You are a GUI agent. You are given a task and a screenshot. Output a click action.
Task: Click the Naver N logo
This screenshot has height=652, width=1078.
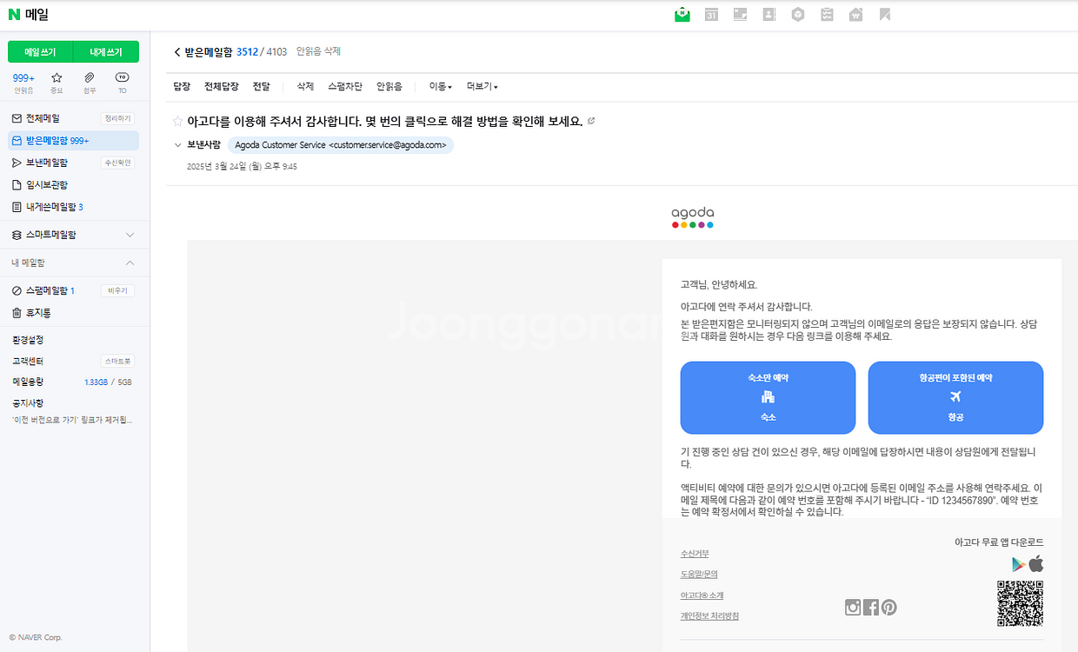click(14, 14)
